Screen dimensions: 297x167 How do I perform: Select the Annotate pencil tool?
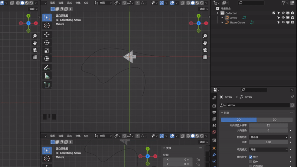coord(47,68)
